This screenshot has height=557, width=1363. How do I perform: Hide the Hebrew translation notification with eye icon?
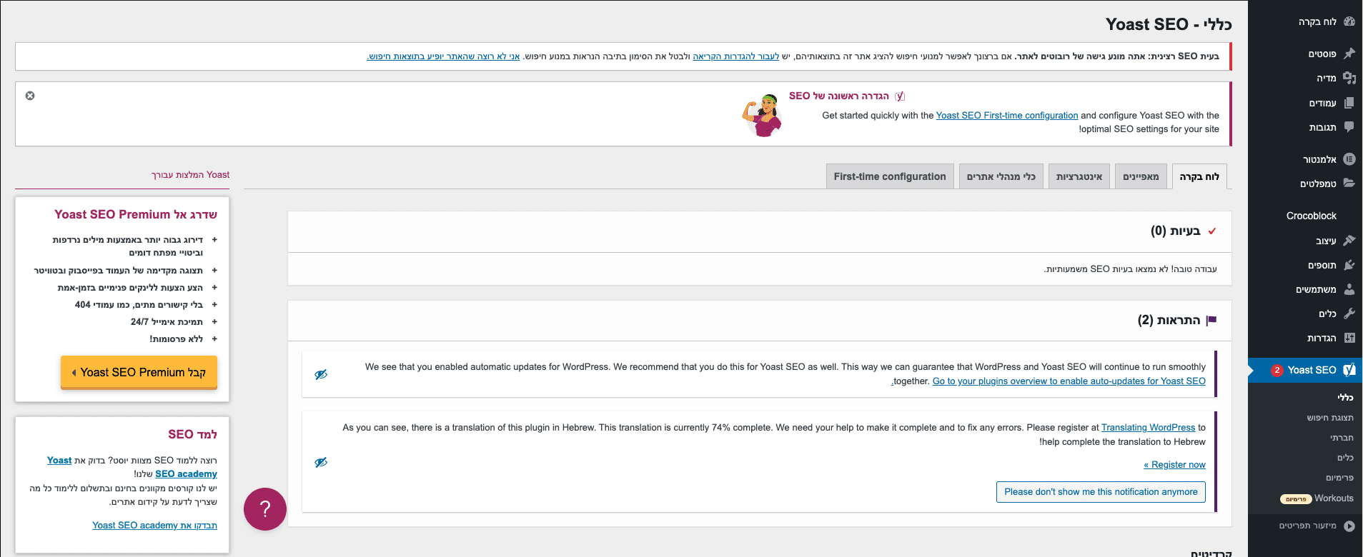pyautogui.click(x=321, y=462)
